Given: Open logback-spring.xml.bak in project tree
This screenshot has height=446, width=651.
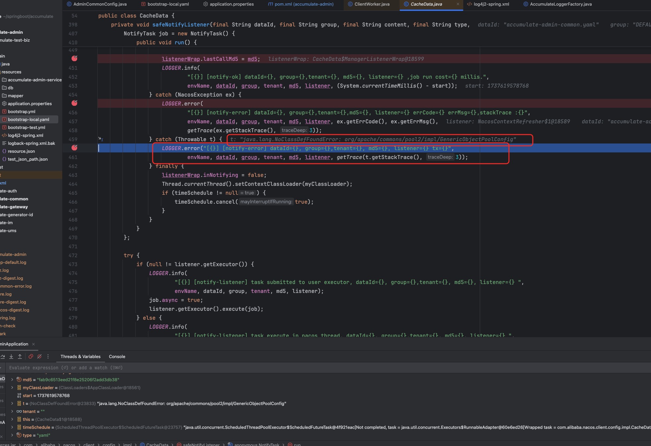Looking at the screenshot, I should (x=28, y=143).
